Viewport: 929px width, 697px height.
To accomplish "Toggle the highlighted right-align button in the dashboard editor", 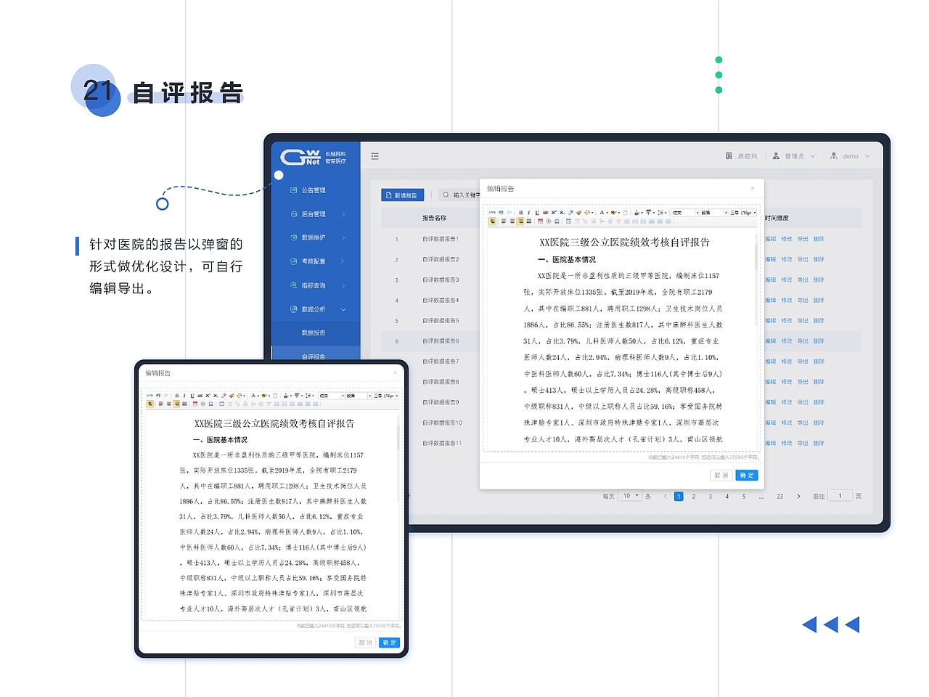I will pyautogui.click(x=520, y=221).
